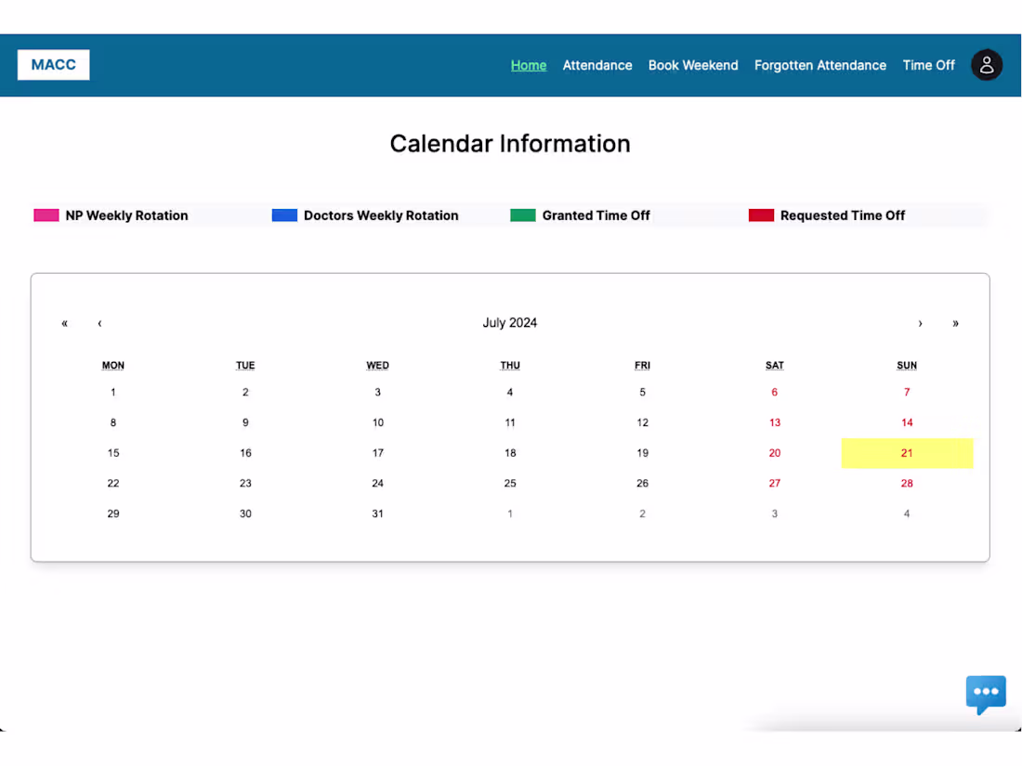
Task: Switch to the Forgotten Attendance section
Action: (820, 65)
